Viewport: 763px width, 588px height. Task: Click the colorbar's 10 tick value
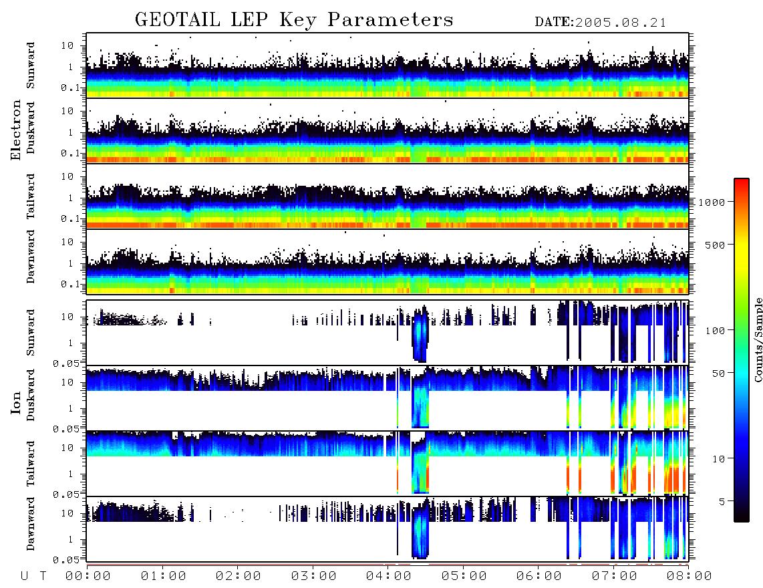[x=718, y=459]
